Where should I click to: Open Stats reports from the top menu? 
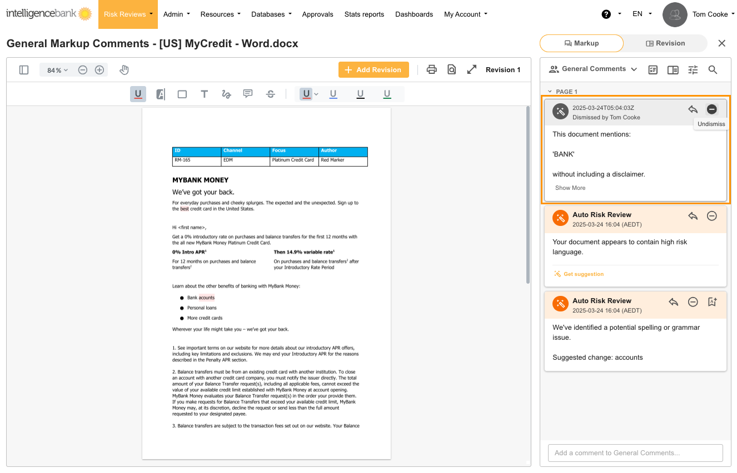(x=364, y=14)
